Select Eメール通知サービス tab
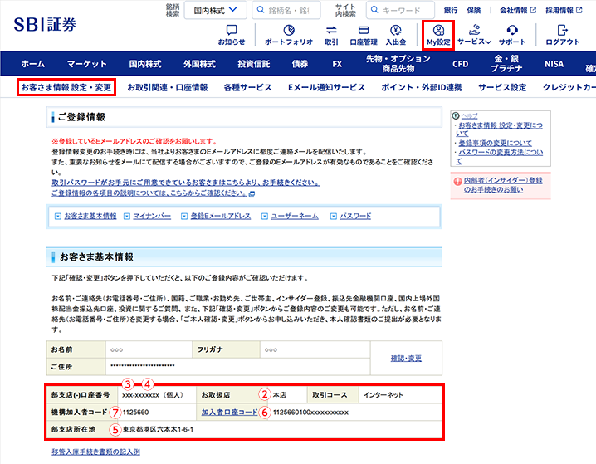 [326, 87]
